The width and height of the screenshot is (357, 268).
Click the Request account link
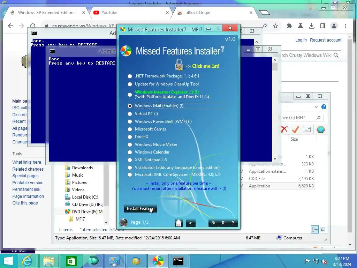pyautogui.click(x=326, y=40)
